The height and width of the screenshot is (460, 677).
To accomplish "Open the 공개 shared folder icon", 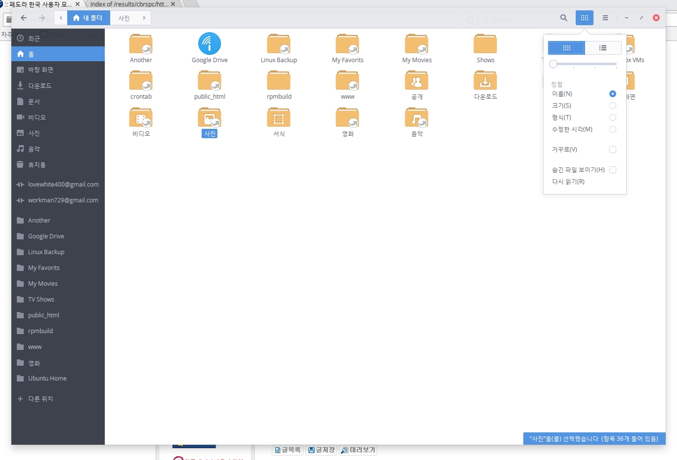I will (417, 80).
